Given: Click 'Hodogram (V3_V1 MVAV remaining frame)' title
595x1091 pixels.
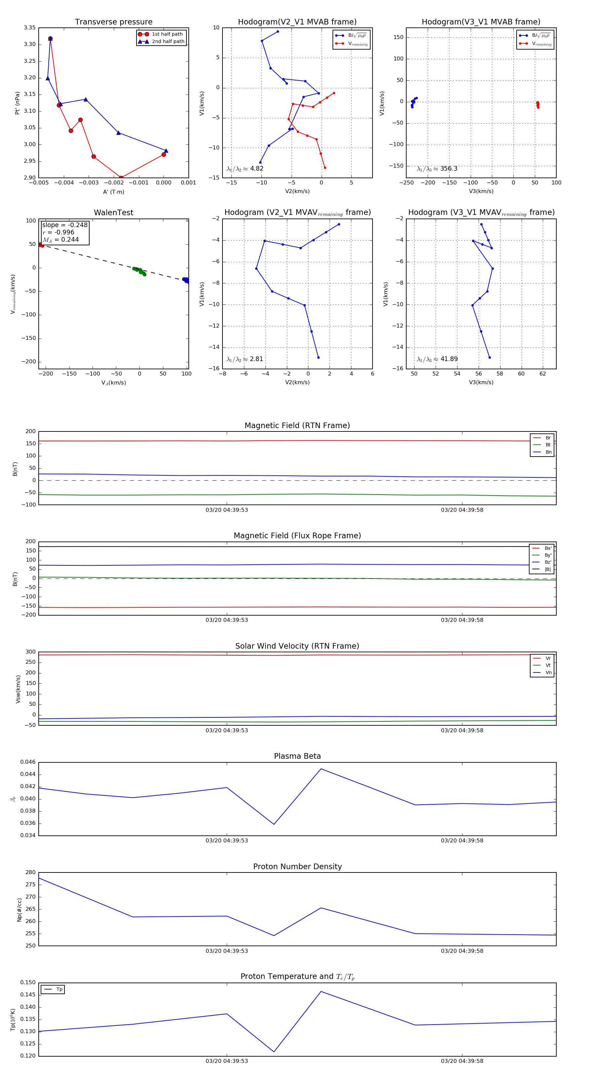Looking at the screenshot, I should click(x=481, y=213).
